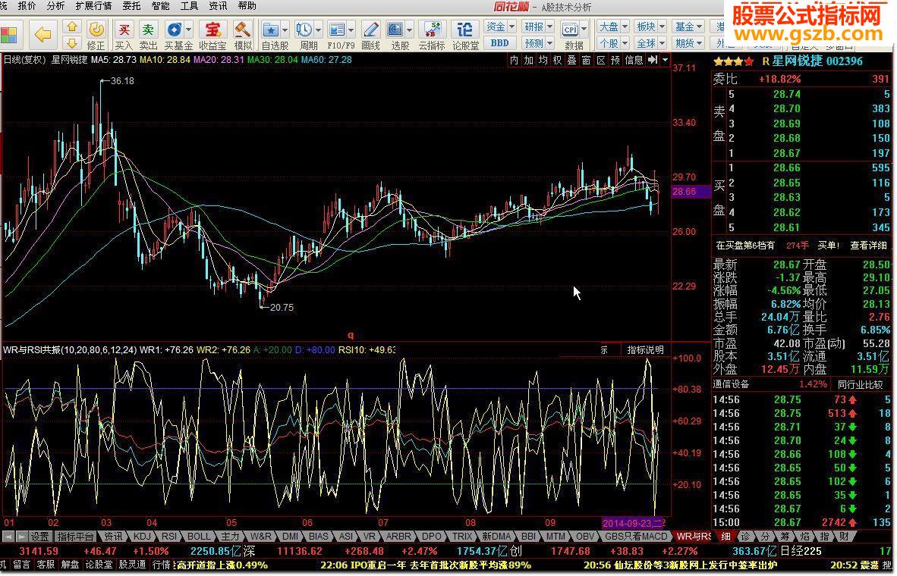Click the scroll-right arrow before 设置 tab
897x576 pixels.
coord(21,537)
